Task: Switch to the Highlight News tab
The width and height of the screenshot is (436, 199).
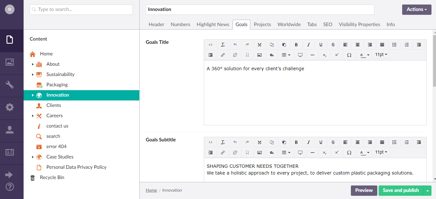Action: coord(213,24)
